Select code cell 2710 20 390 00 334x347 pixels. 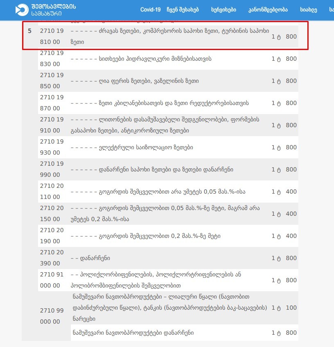coord(52,258)
